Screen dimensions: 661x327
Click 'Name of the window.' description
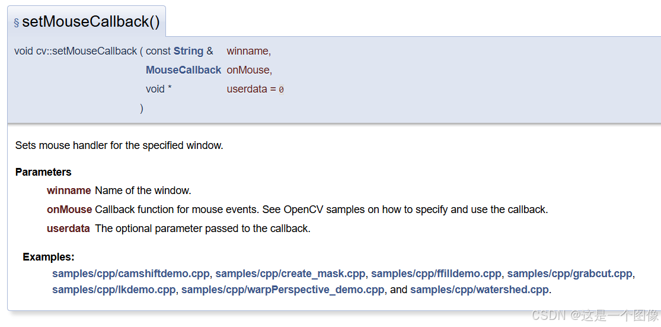point(143,191)
